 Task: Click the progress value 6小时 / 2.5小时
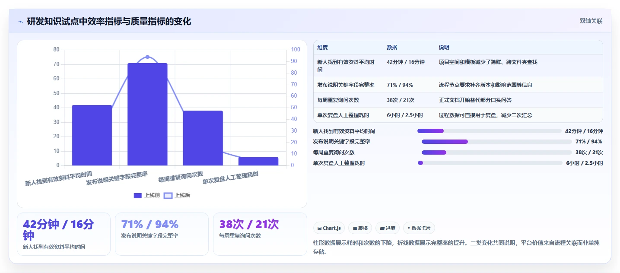(585, 163)
